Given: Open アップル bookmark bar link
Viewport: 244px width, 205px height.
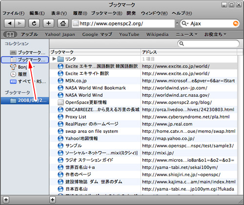Looking at the screenshot, I should click(29, 35).
